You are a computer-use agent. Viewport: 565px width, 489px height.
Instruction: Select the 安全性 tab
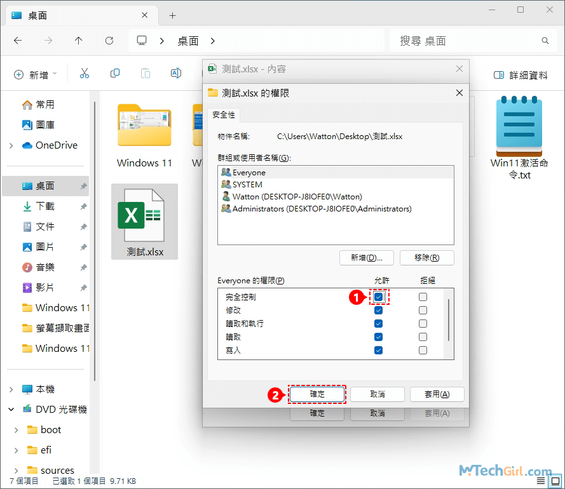(223, 114)
